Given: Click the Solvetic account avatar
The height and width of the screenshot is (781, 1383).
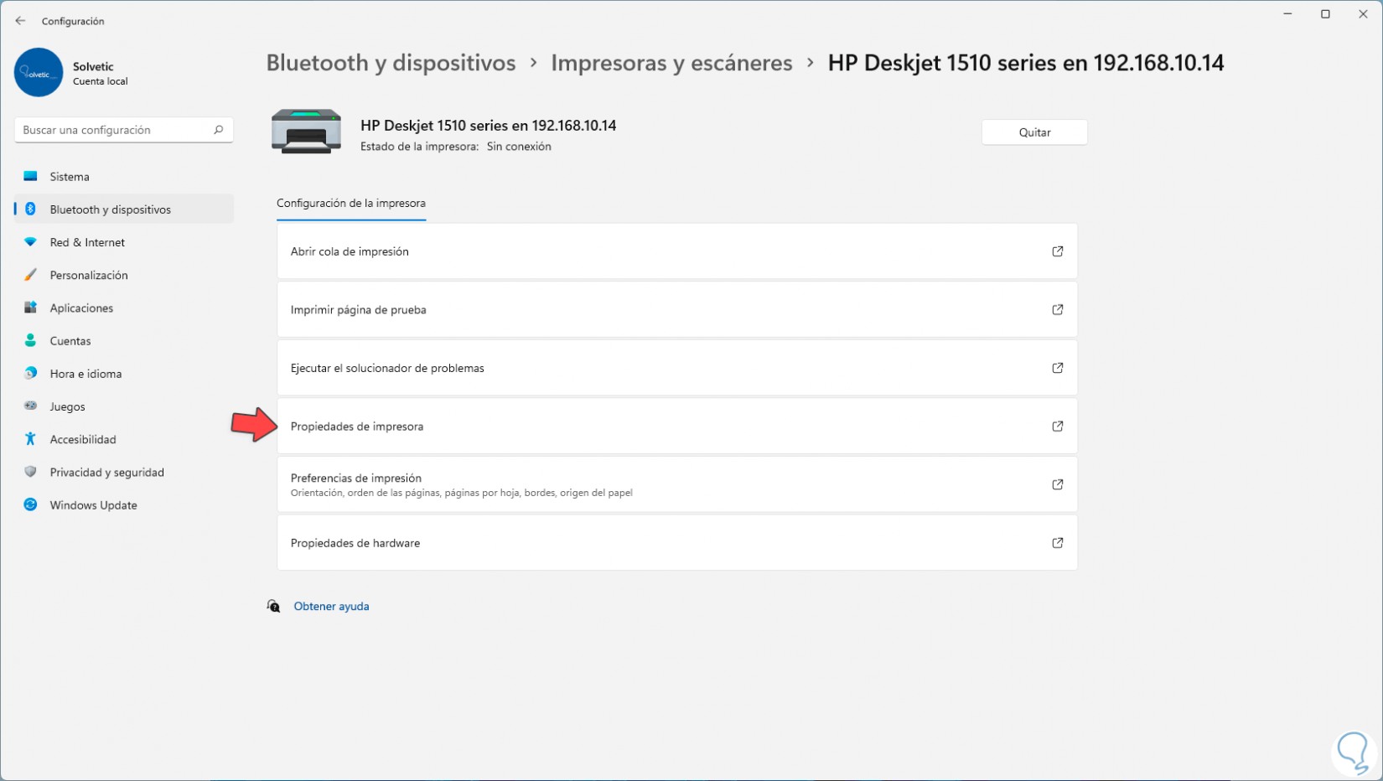Looking at the screenshot, I should pos(39,73).
